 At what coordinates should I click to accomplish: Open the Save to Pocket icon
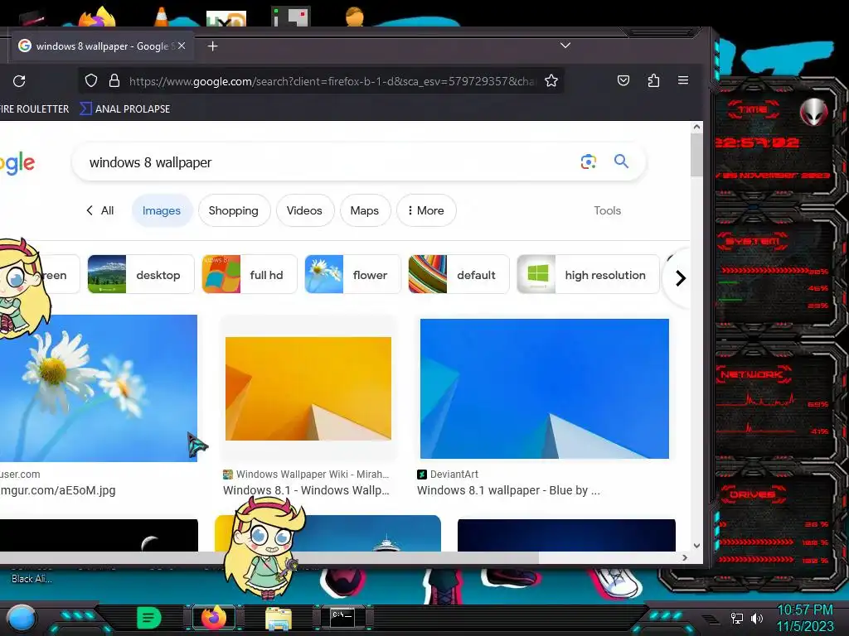(x=623, y=80)
